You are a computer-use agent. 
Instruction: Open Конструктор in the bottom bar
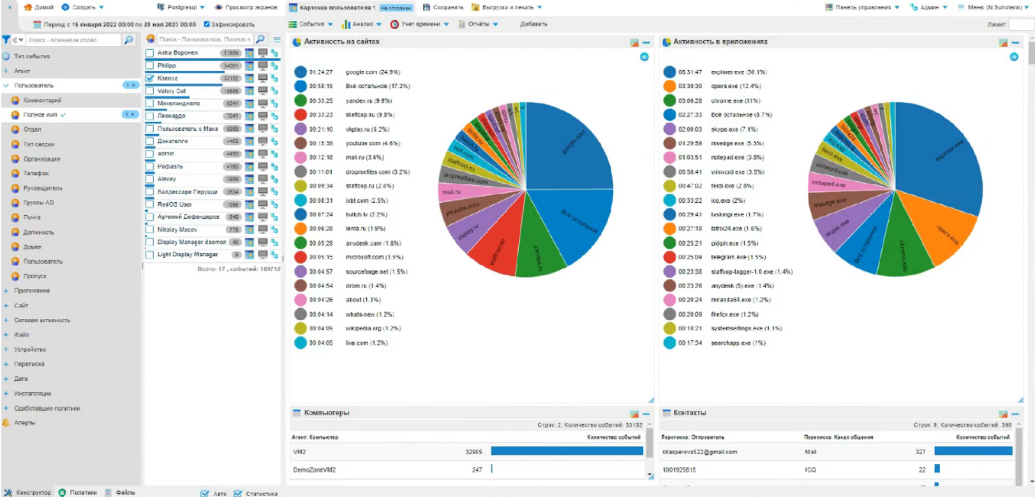click(x=27, y=493)
